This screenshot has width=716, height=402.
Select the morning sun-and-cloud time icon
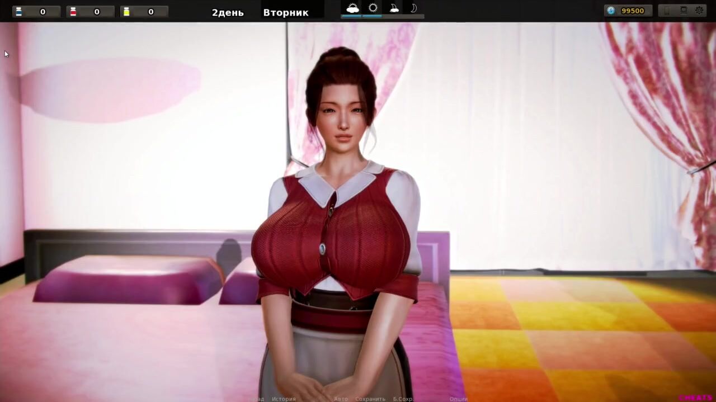(x=352, y=8)
